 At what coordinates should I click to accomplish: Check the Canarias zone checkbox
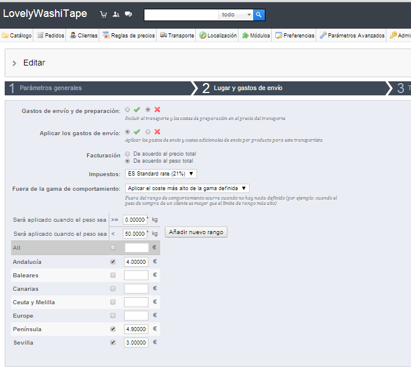point(113,288)
